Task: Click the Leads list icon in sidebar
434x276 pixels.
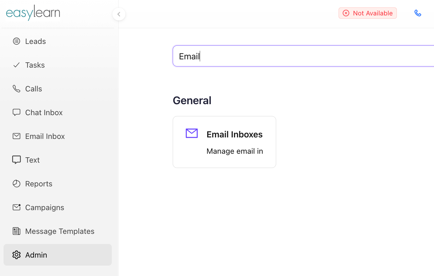Action: (17, 41)
